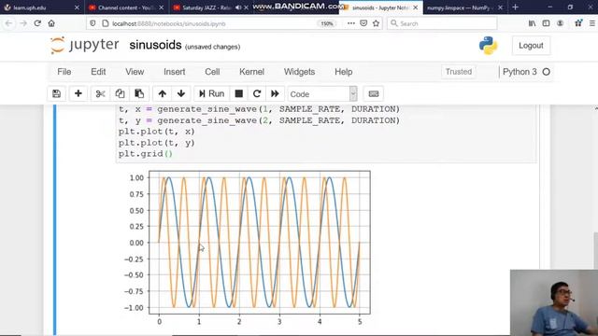Close the learn.uph.edu tab
The width and height of the screenshot is (598, 336).
pyautogui.click(x=77, y=7)
